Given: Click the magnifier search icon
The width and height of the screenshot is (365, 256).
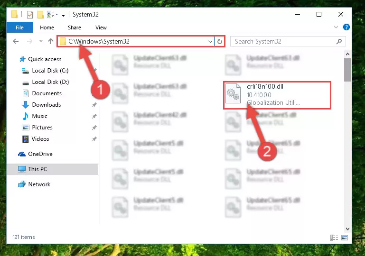Looking at the screenshot, I should [339, 41].
